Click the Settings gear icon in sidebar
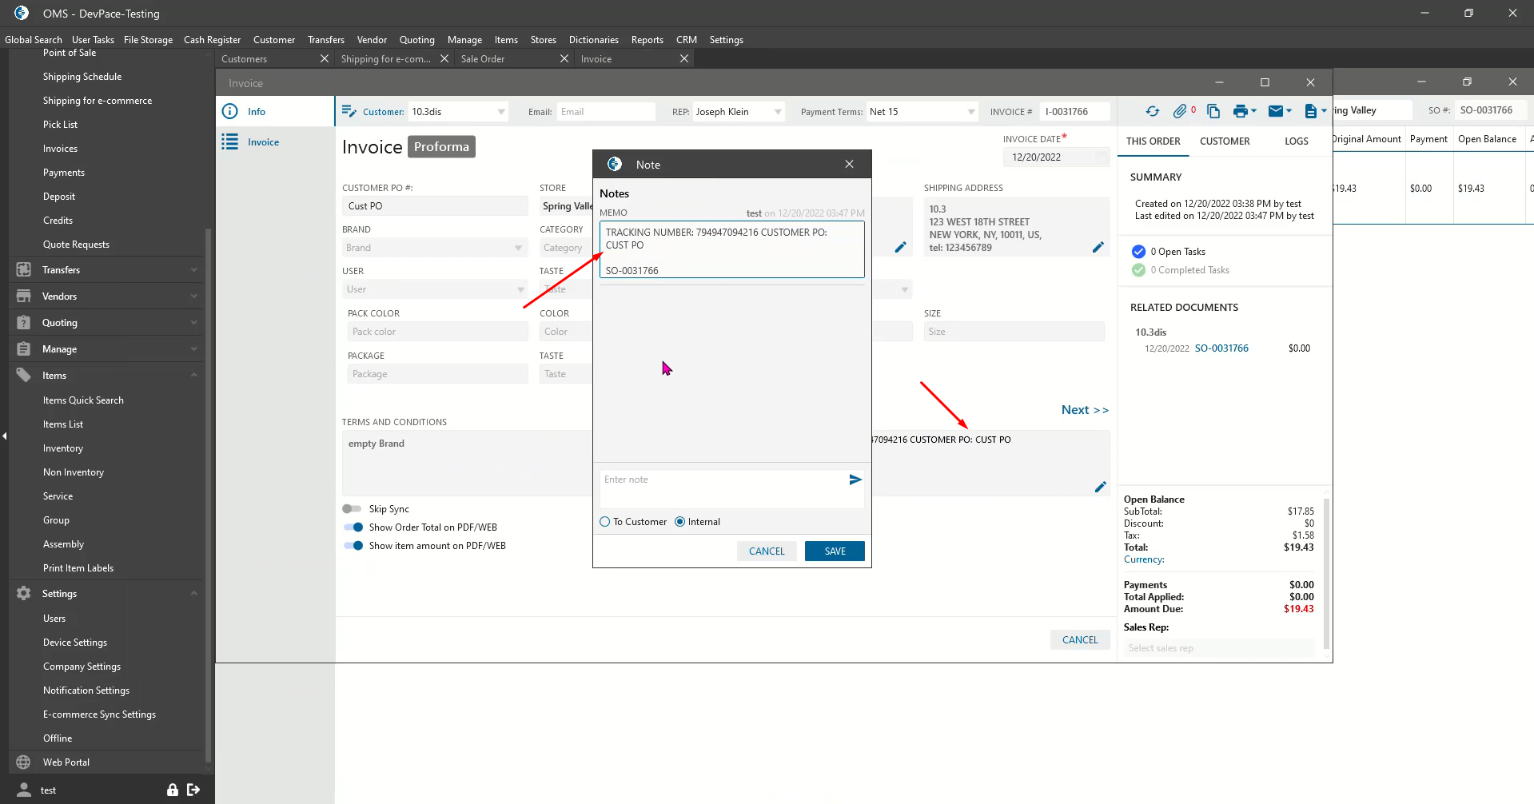 tap(24, 594)
